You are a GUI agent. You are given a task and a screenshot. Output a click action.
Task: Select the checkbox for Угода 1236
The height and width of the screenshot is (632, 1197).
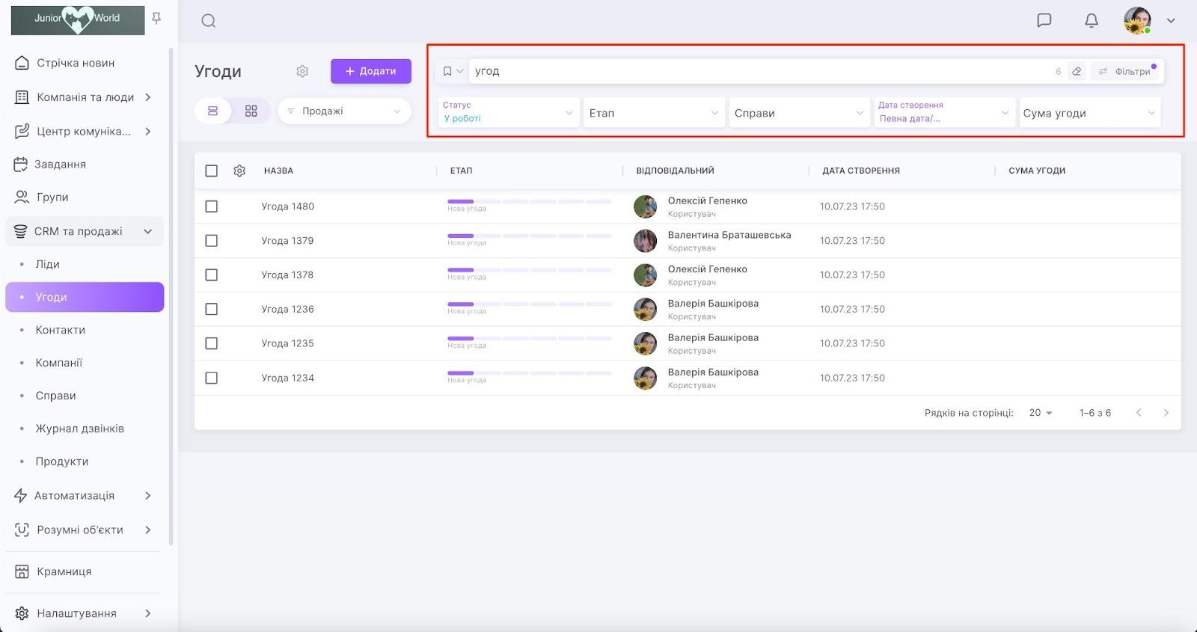point(212,309)
